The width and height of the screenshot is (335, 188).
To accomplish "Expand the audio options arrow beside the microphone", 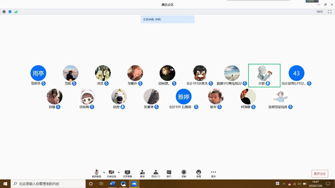I will click(104, 172).
